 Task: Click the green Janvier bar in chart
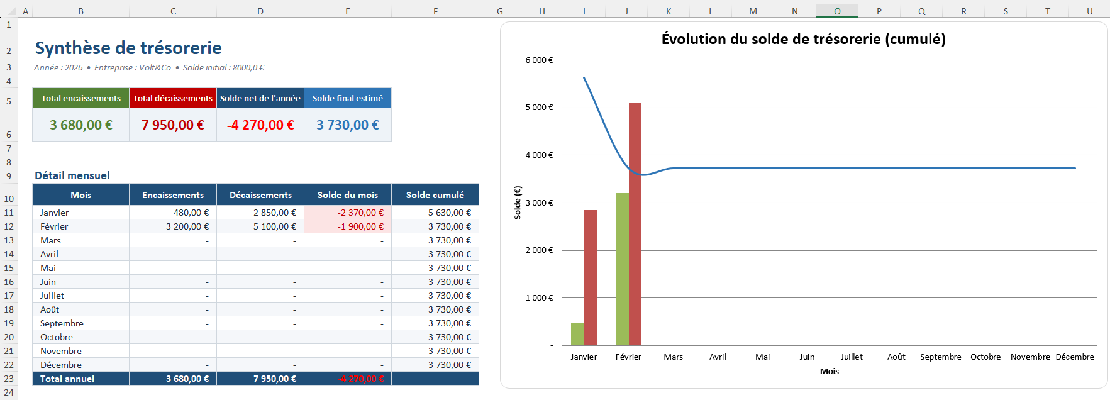tap(577, 334)
